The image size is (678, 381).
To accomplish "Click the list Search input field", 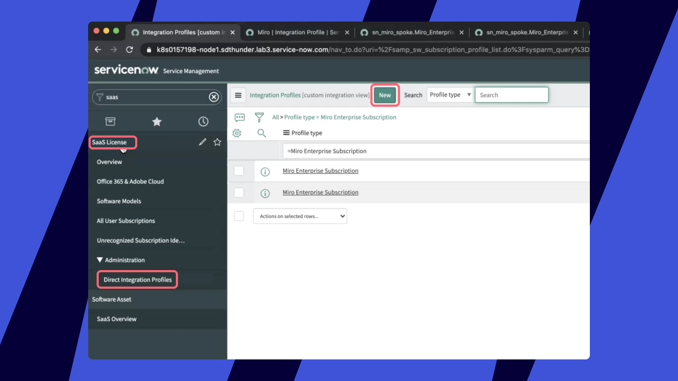I will tap(511, 95).
